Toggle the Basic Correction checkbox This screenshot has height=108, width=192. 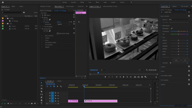pos(189,16)
